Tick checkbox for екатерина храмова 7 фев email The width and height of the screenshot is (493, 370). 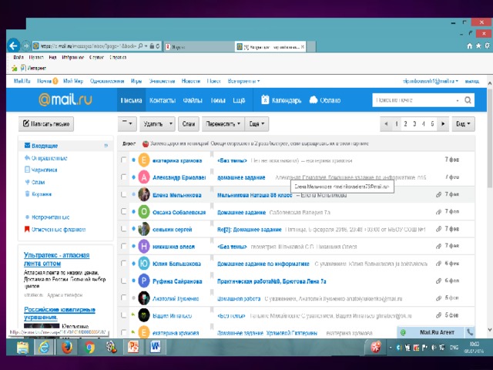tap(123, 160)
